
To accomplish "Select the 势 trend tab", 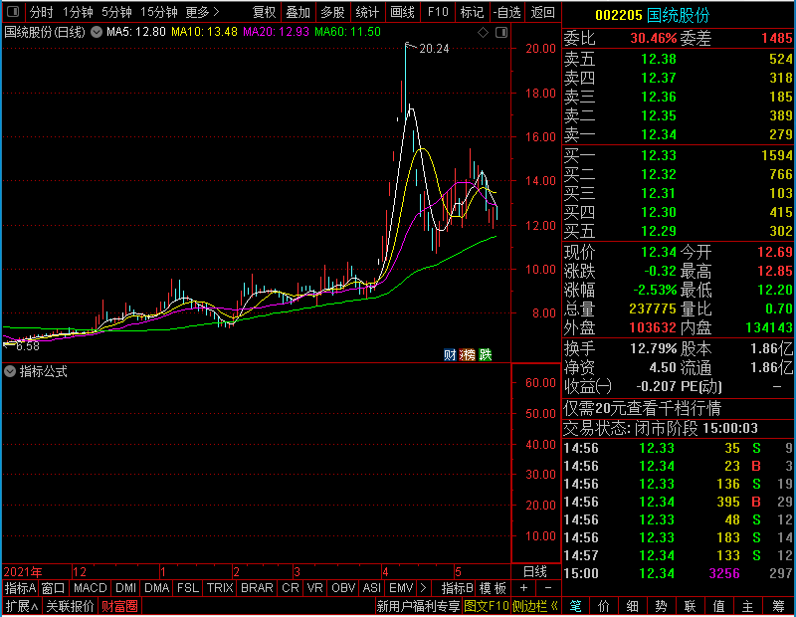I will [661, 606].
